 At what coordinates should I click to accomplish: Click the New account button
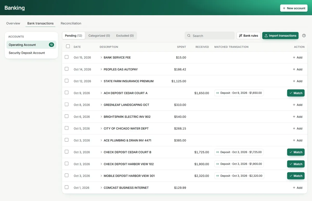pyautogui.click(x=294, y=8)
